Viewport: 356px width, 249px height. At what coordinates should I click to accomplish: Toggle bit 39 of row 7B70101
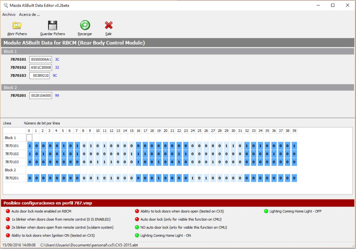(x=294, y=146)
